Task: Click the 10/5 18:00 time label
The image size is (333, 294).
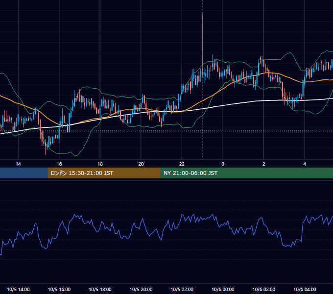Action: point(100,289)
